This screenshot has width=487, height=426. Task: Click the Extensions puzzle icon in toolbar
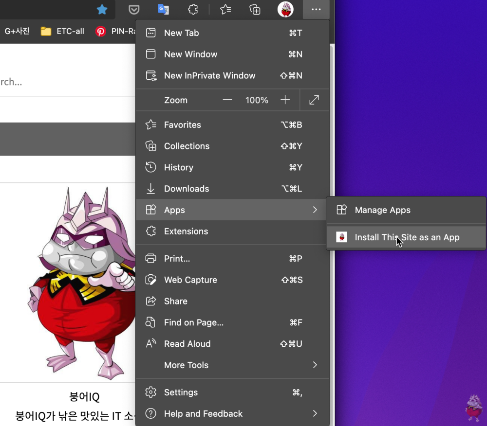pyautogui.click(x=193, y=10)
